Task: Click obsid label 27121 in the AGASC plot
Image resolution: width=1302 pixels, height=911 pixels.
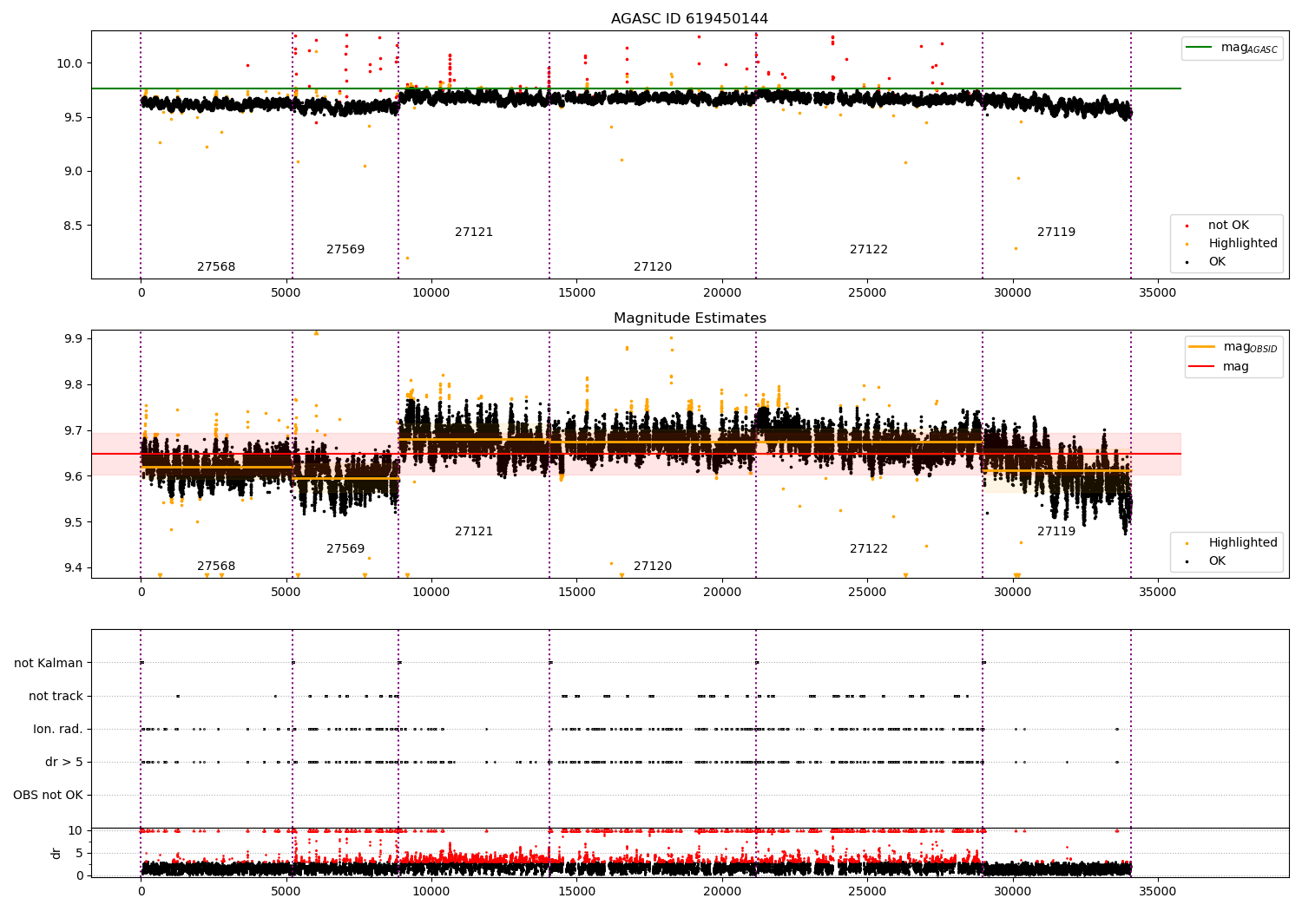Action: [474, 233]
